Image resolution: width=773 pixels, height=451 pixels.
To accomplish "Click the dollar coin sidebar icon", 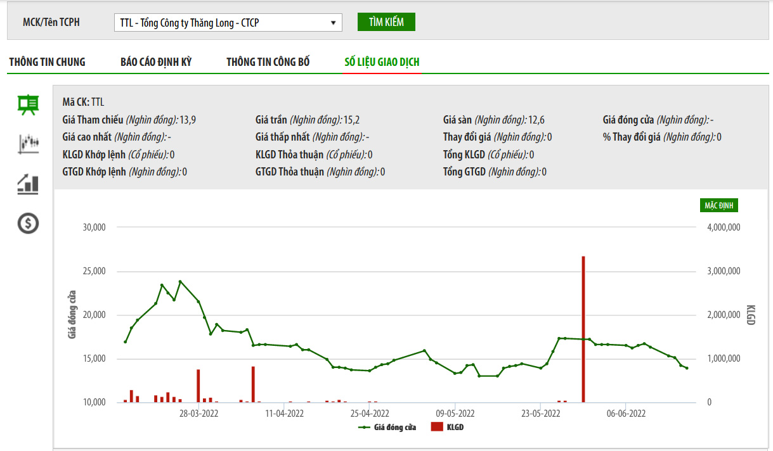I will coord(28,223).
